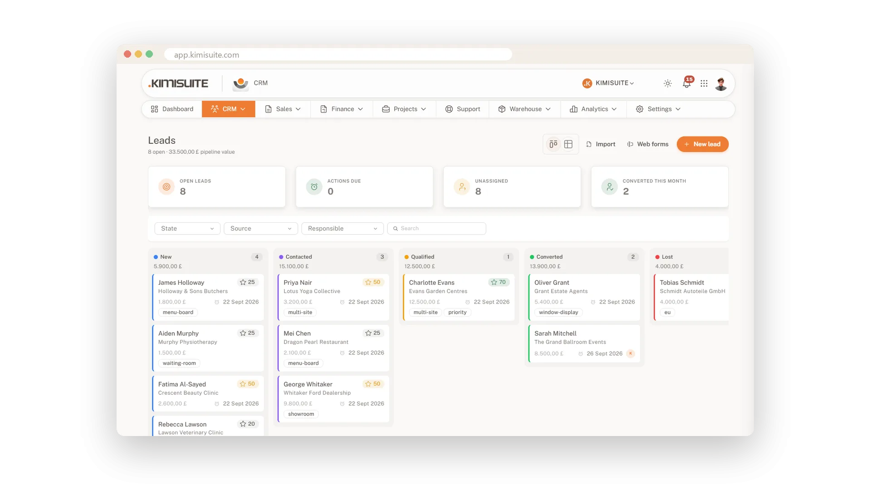Click the Support lifebuoy icon
This screenshot has height=490, width=871.
[449, 109]
